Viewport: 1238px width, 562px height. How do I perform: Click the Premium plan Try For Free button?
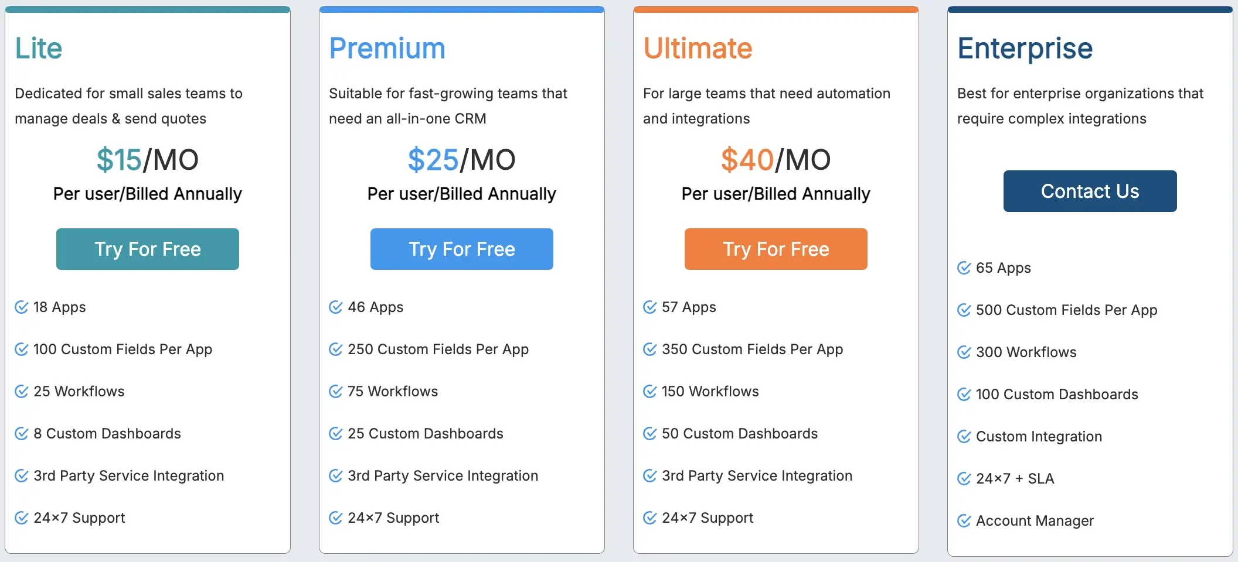coord(462,249)
